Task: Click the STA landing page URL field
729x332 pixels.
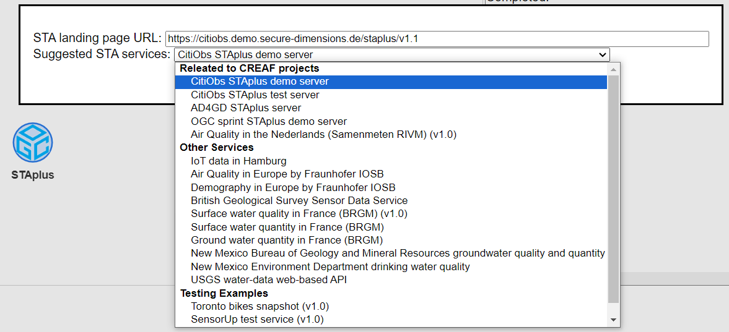Action: (437, 38)
